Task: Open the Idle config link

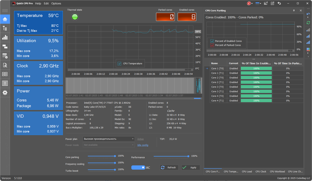Action: point(143,145)
